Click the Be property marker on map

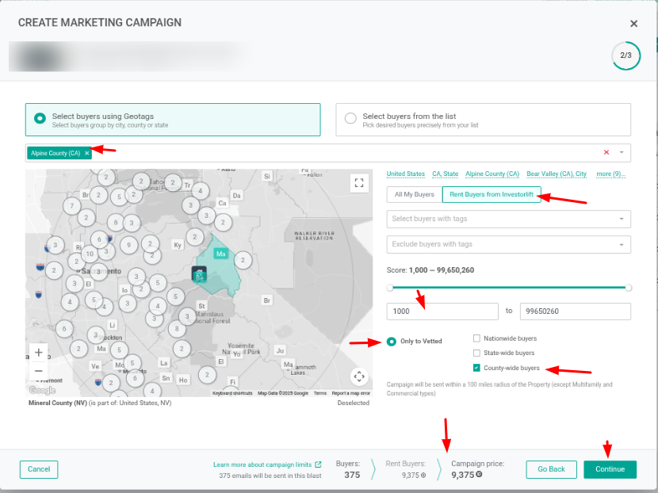pyautogui.click(x=199, y=274)
